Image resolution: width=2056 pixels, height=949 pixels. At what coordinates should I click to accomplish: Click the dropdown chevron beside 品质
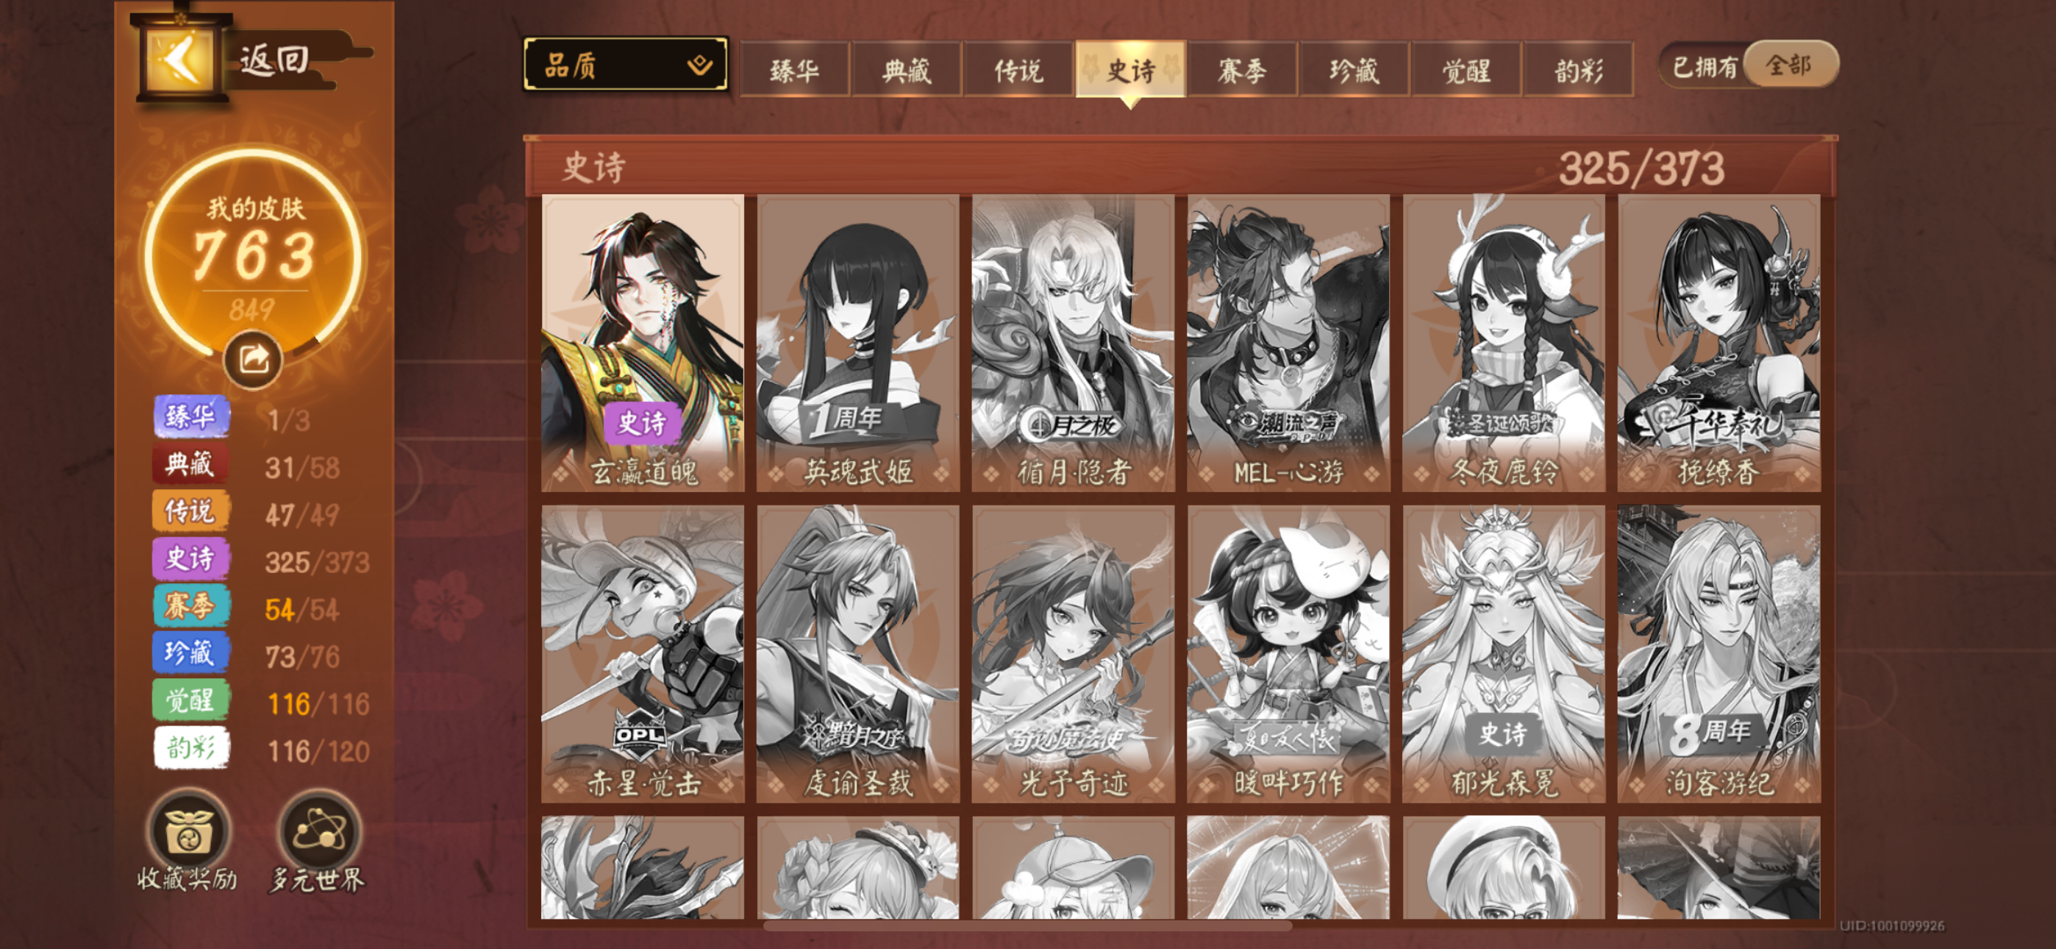pyautogui.click(x=700, y=64)
